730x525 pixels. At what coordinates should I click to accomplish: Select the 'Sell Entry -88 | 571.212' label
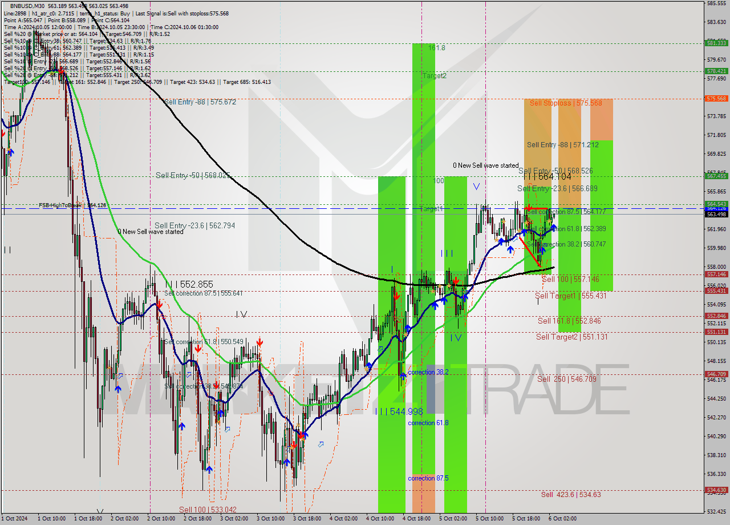click(x=562, y=145)
